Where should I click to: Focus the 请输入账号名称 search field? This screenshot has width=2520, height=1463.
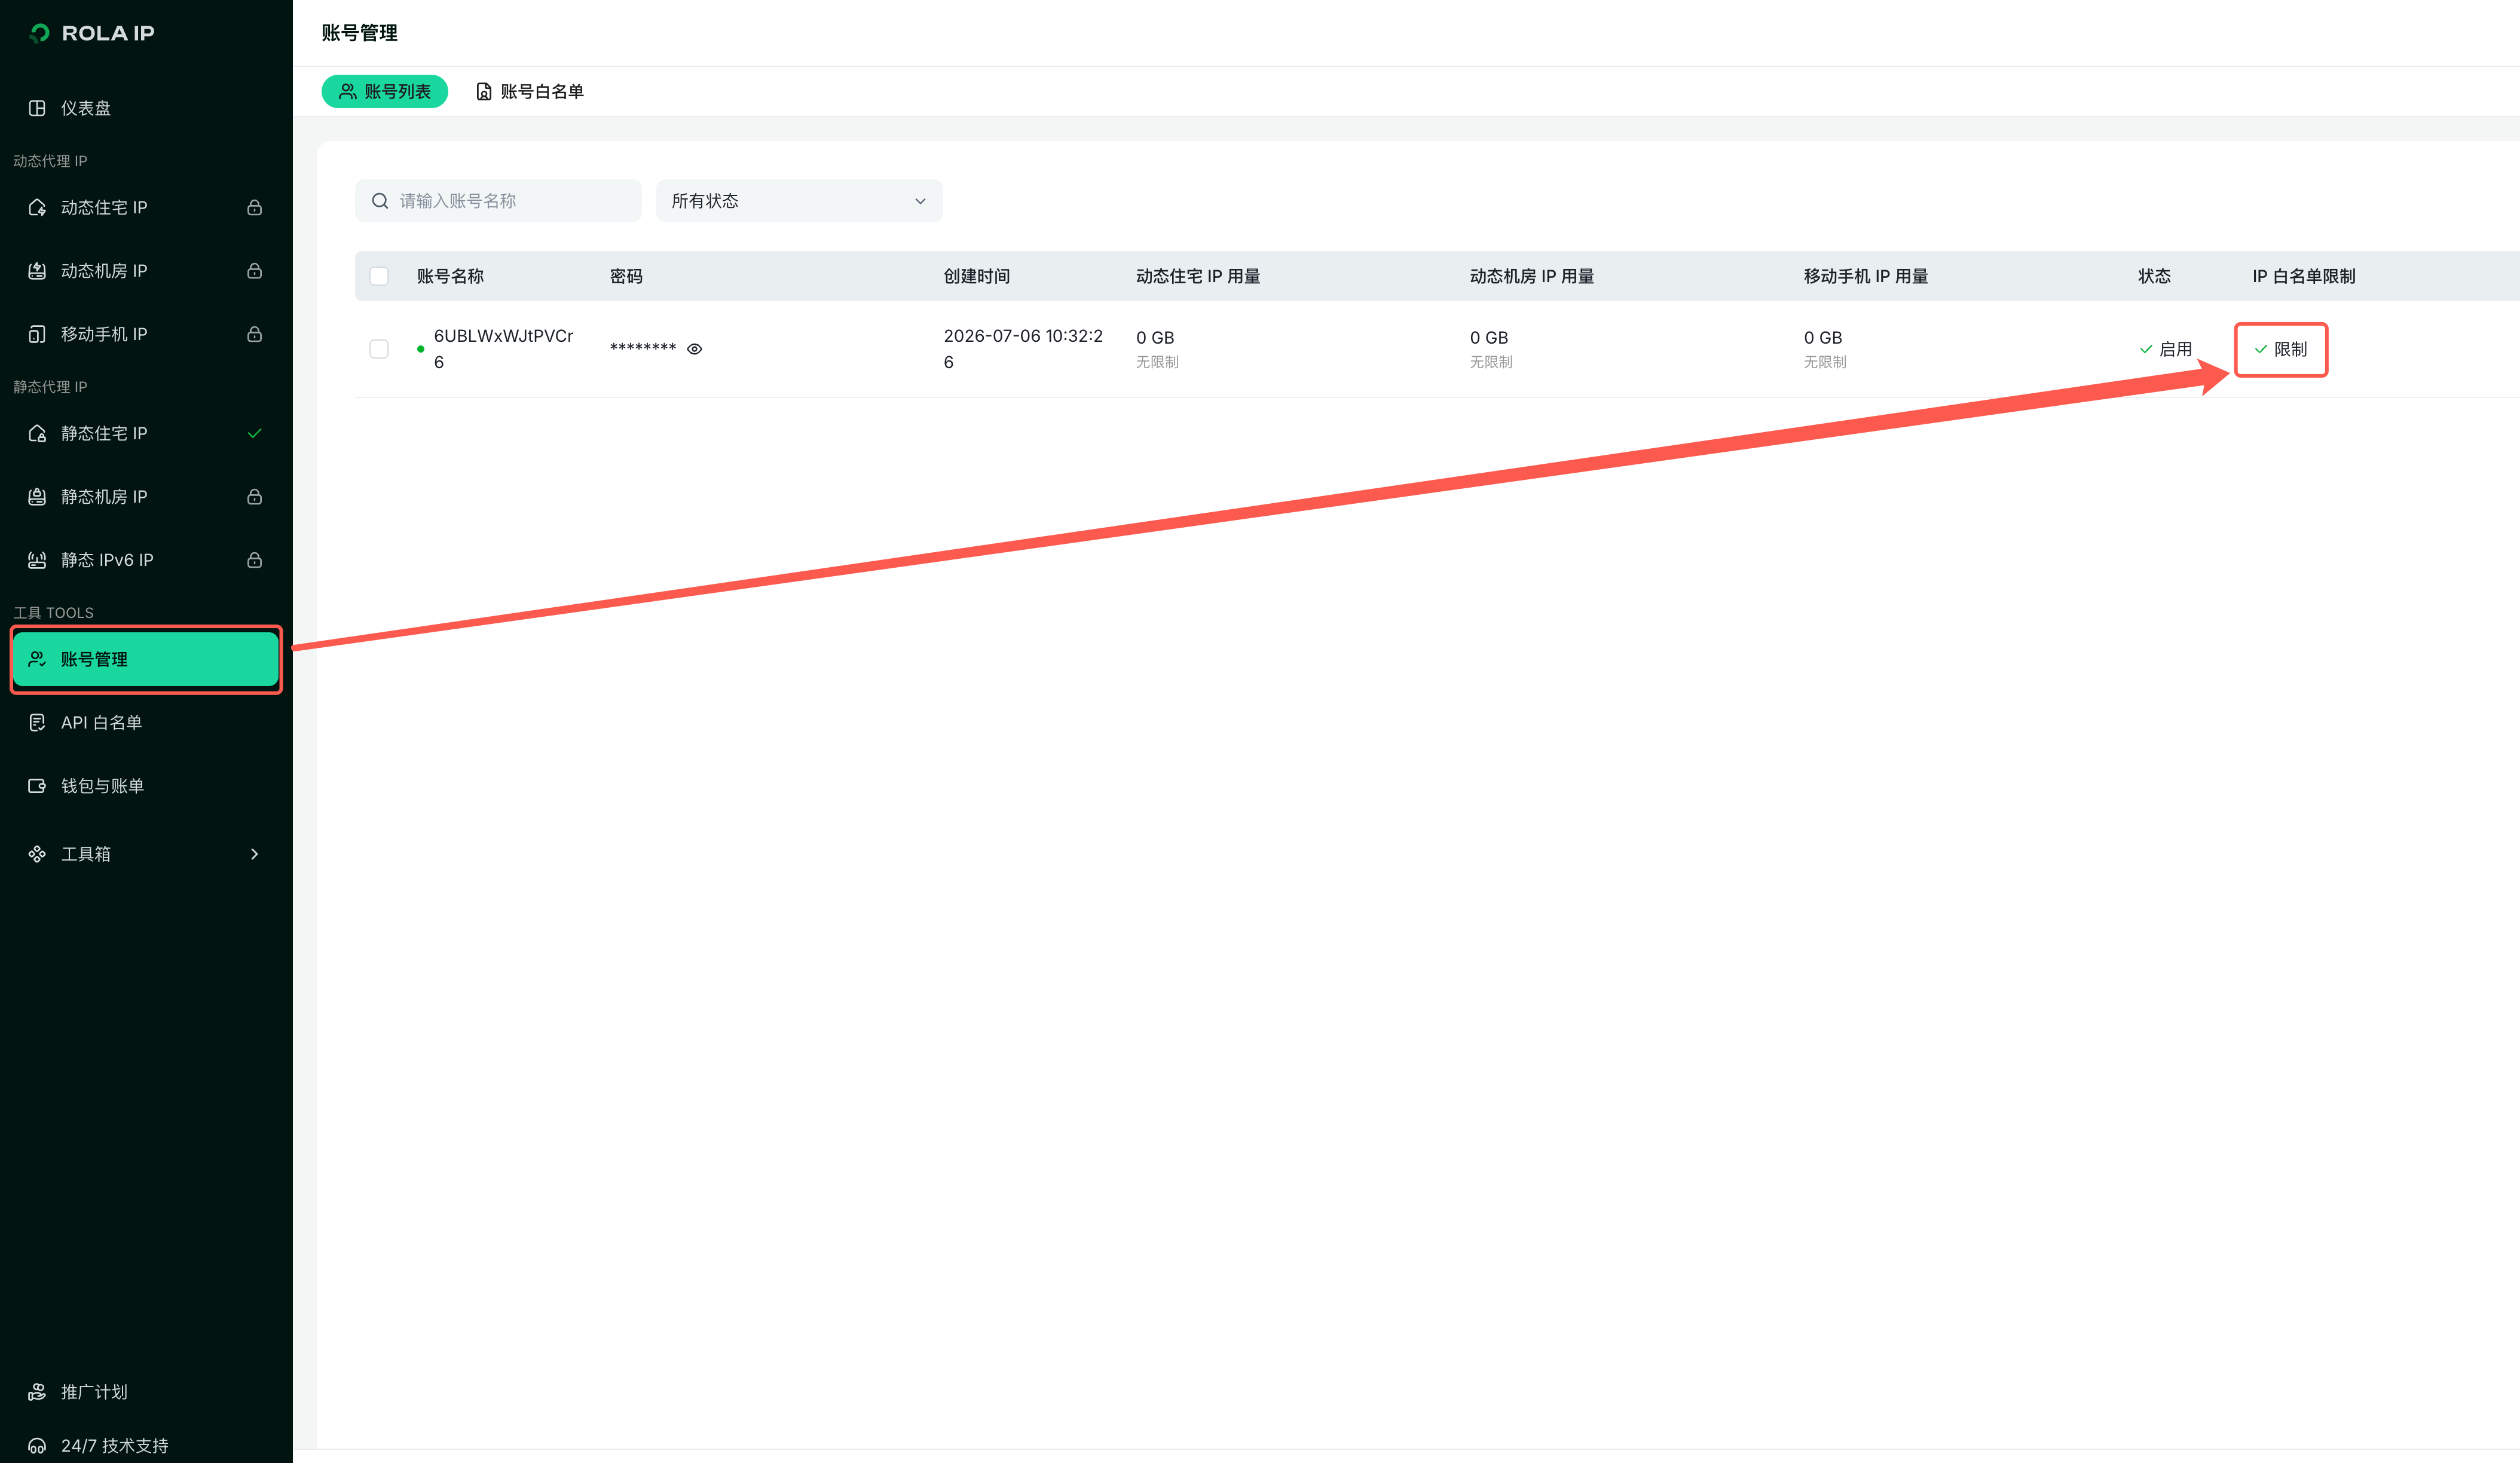click(498, 201)
